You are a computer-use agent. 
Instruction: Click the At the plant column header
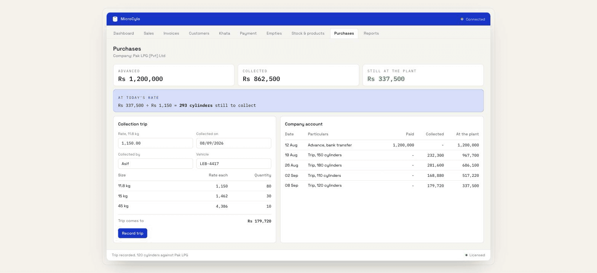point(468,134)
